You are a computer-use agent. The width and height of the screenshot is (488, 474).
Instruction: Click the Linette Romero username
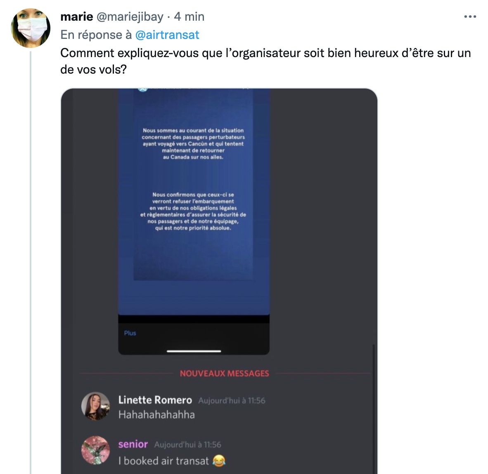pos(155,400)
